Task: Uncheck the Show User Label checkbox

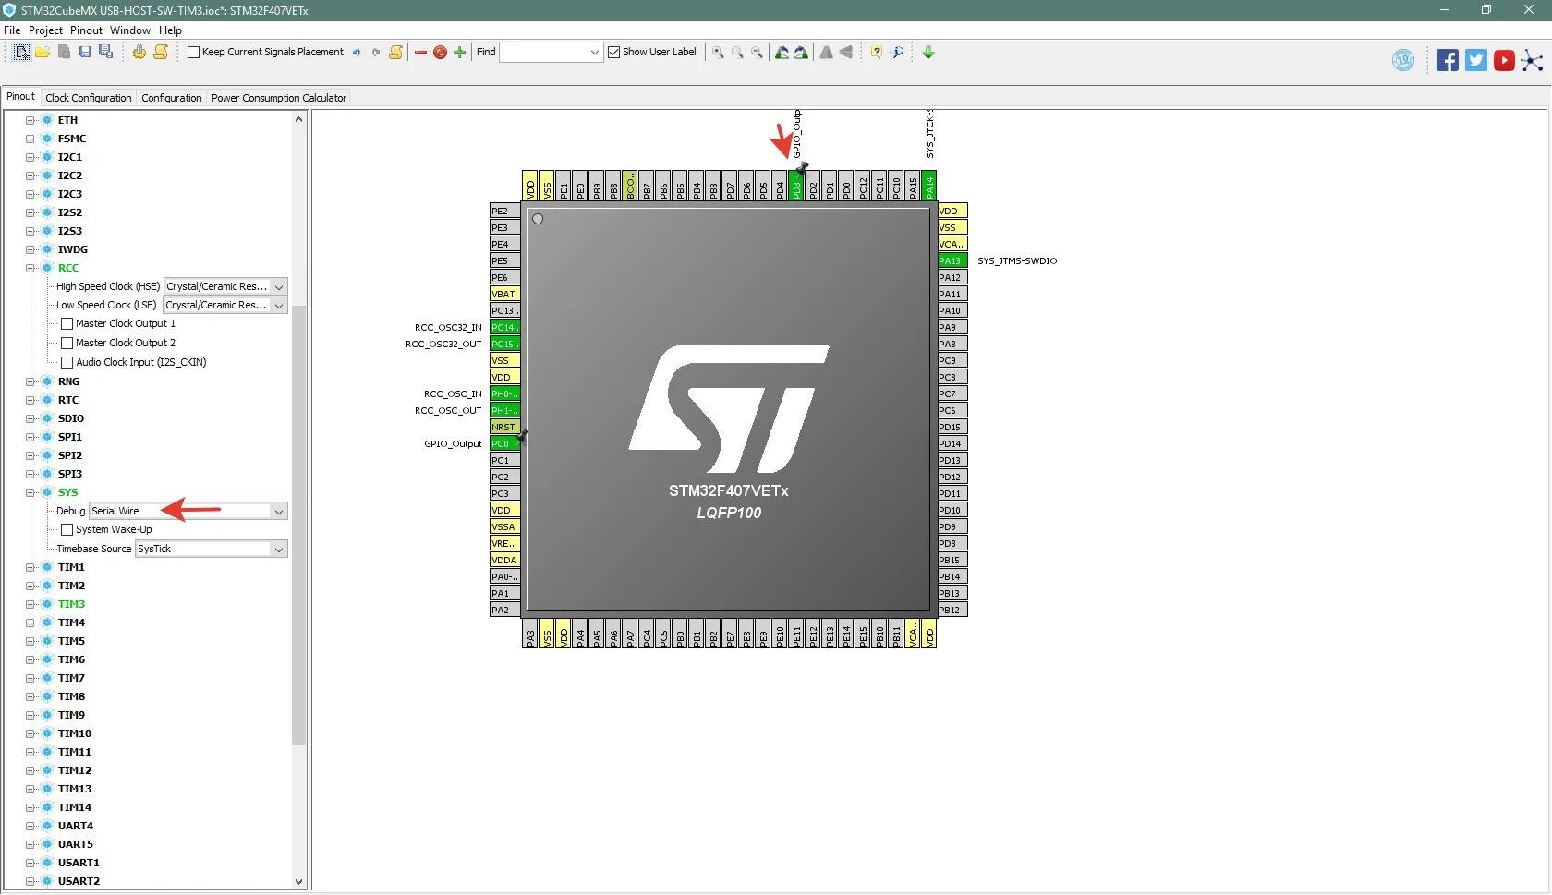Action: tap(613, 53)
